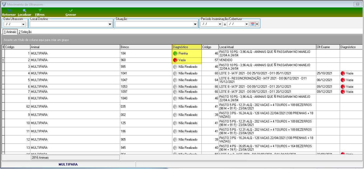Click the first Diagnóstico column header
364x169 pixels.
187,47
